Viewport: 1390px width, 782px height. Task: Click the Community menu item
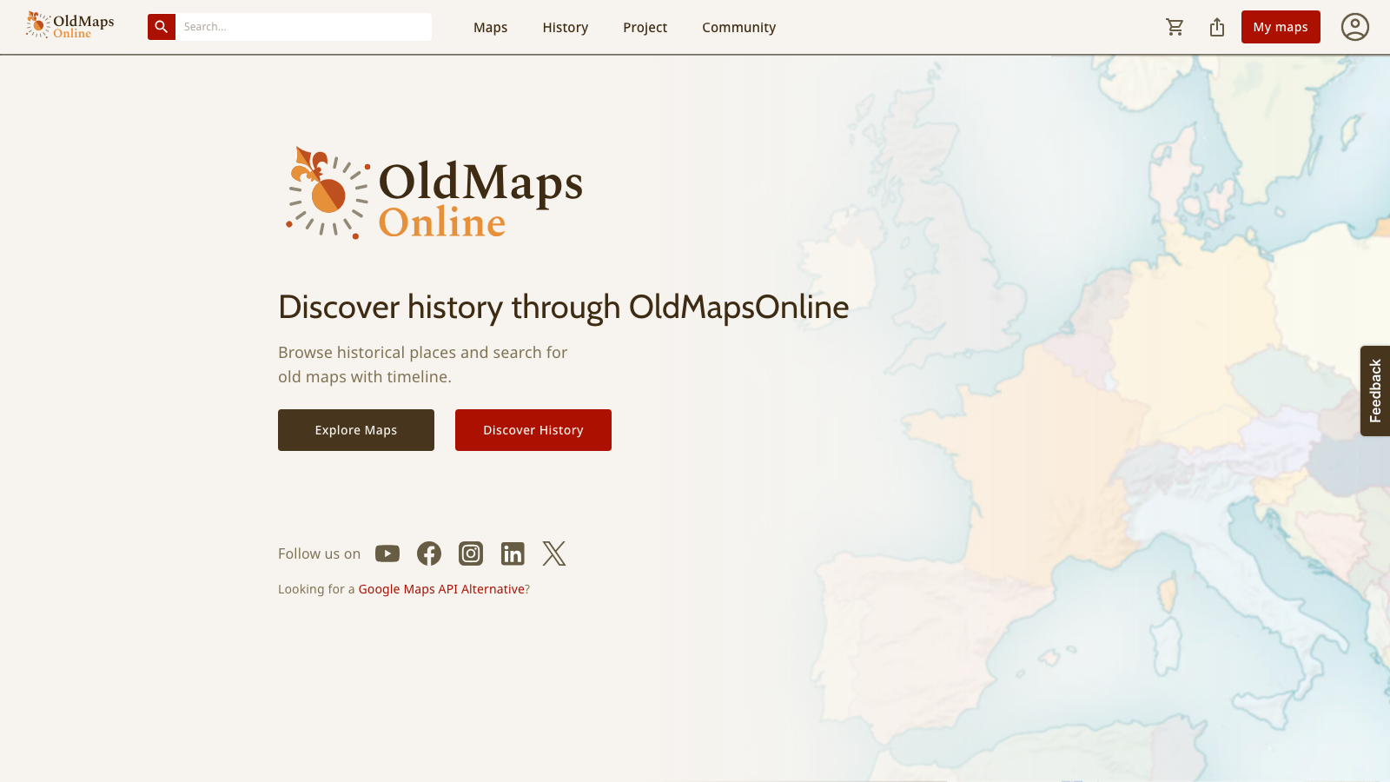pos(738,27)
